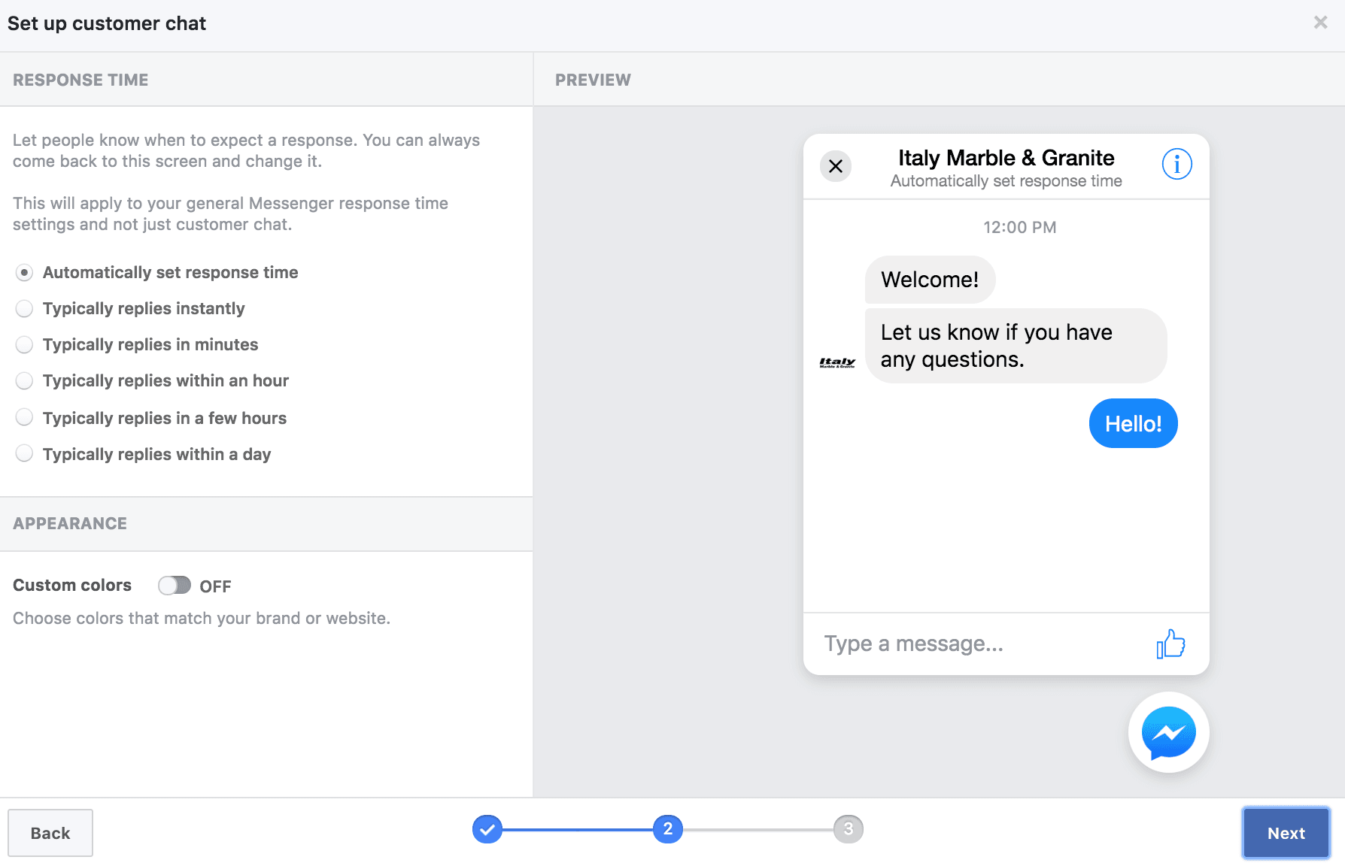Open the Messenger bubble icon

point(1168,732)
